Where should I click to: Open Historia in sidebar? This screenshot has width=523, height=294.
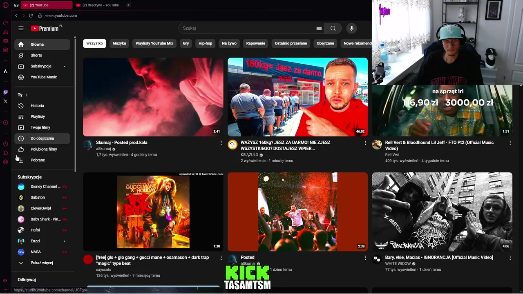click(x=42, y=106)
